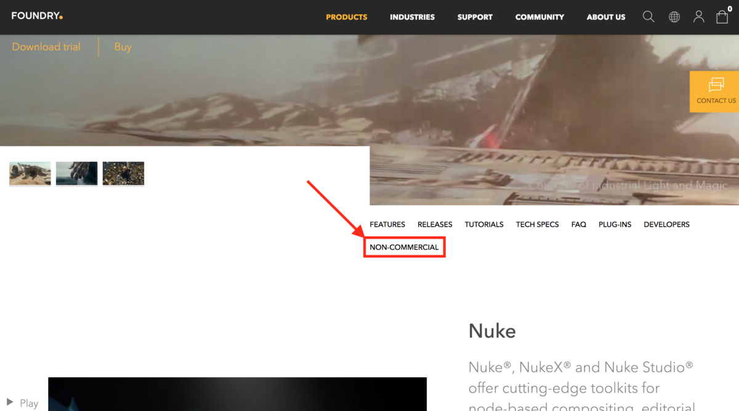Open the Products menu
This screenshot has height=411, width=739.
(347, 17)
